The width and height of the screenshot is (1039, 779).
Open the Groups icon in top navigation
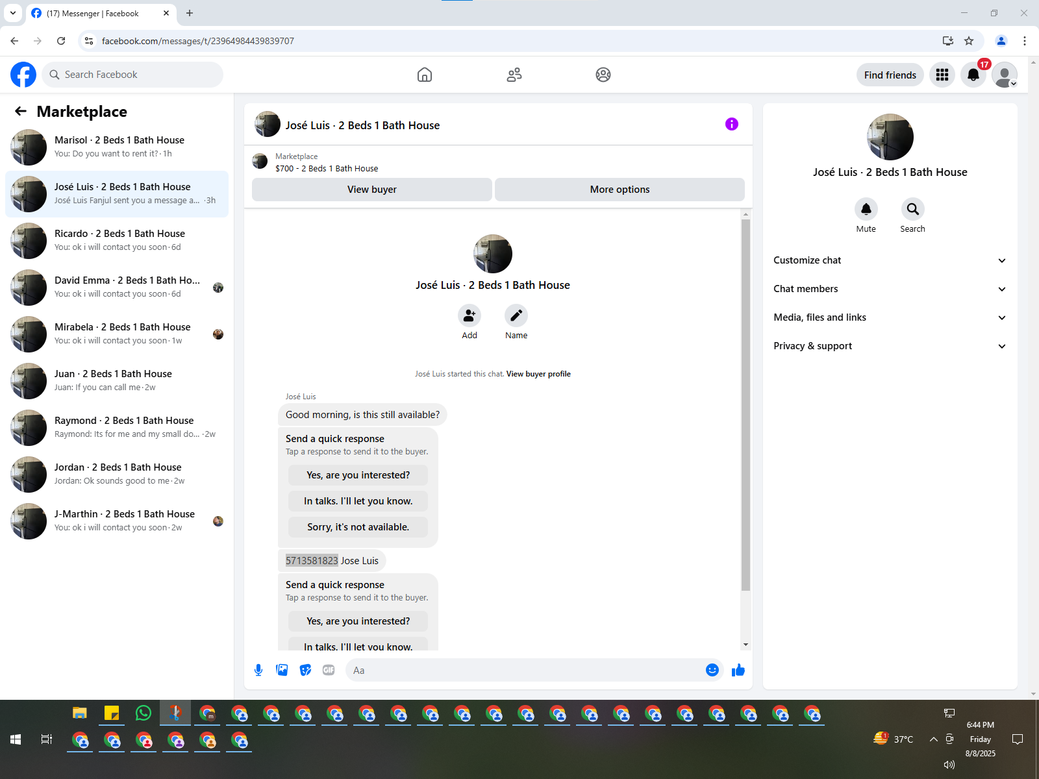(x=603, y=75)
